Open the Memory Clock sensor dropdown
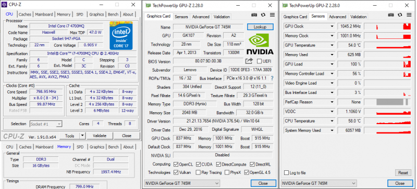 click(332, 36)
